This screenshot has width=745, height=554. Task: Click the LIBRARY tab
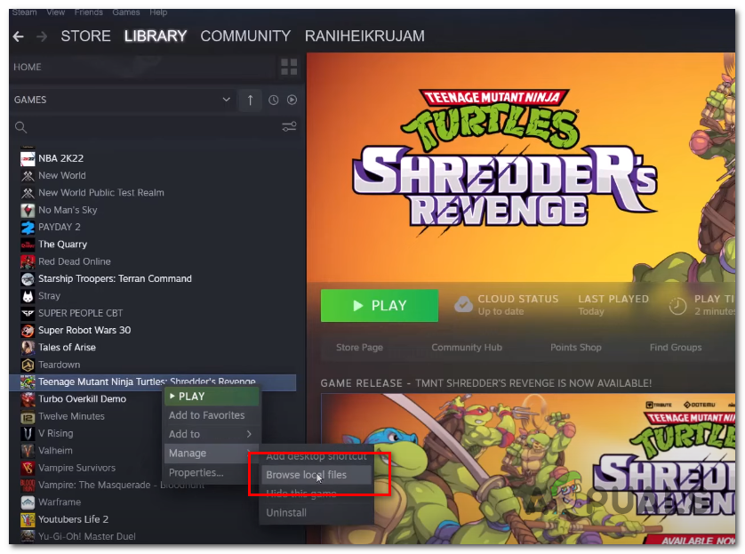156,36
